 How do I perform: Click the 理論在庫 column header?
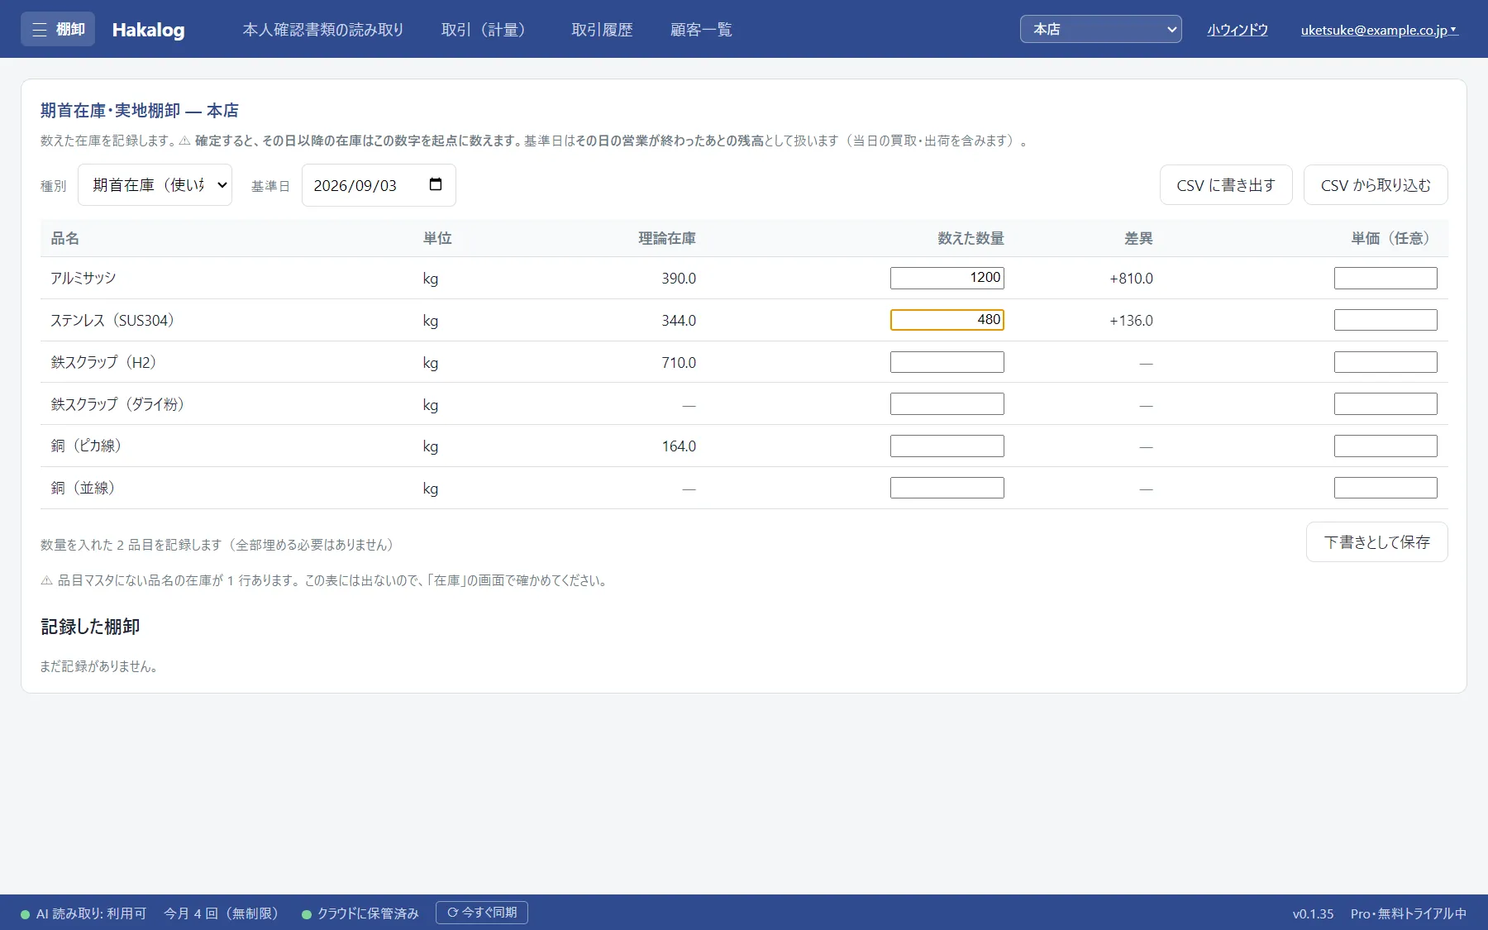click(x=667, y=238)
